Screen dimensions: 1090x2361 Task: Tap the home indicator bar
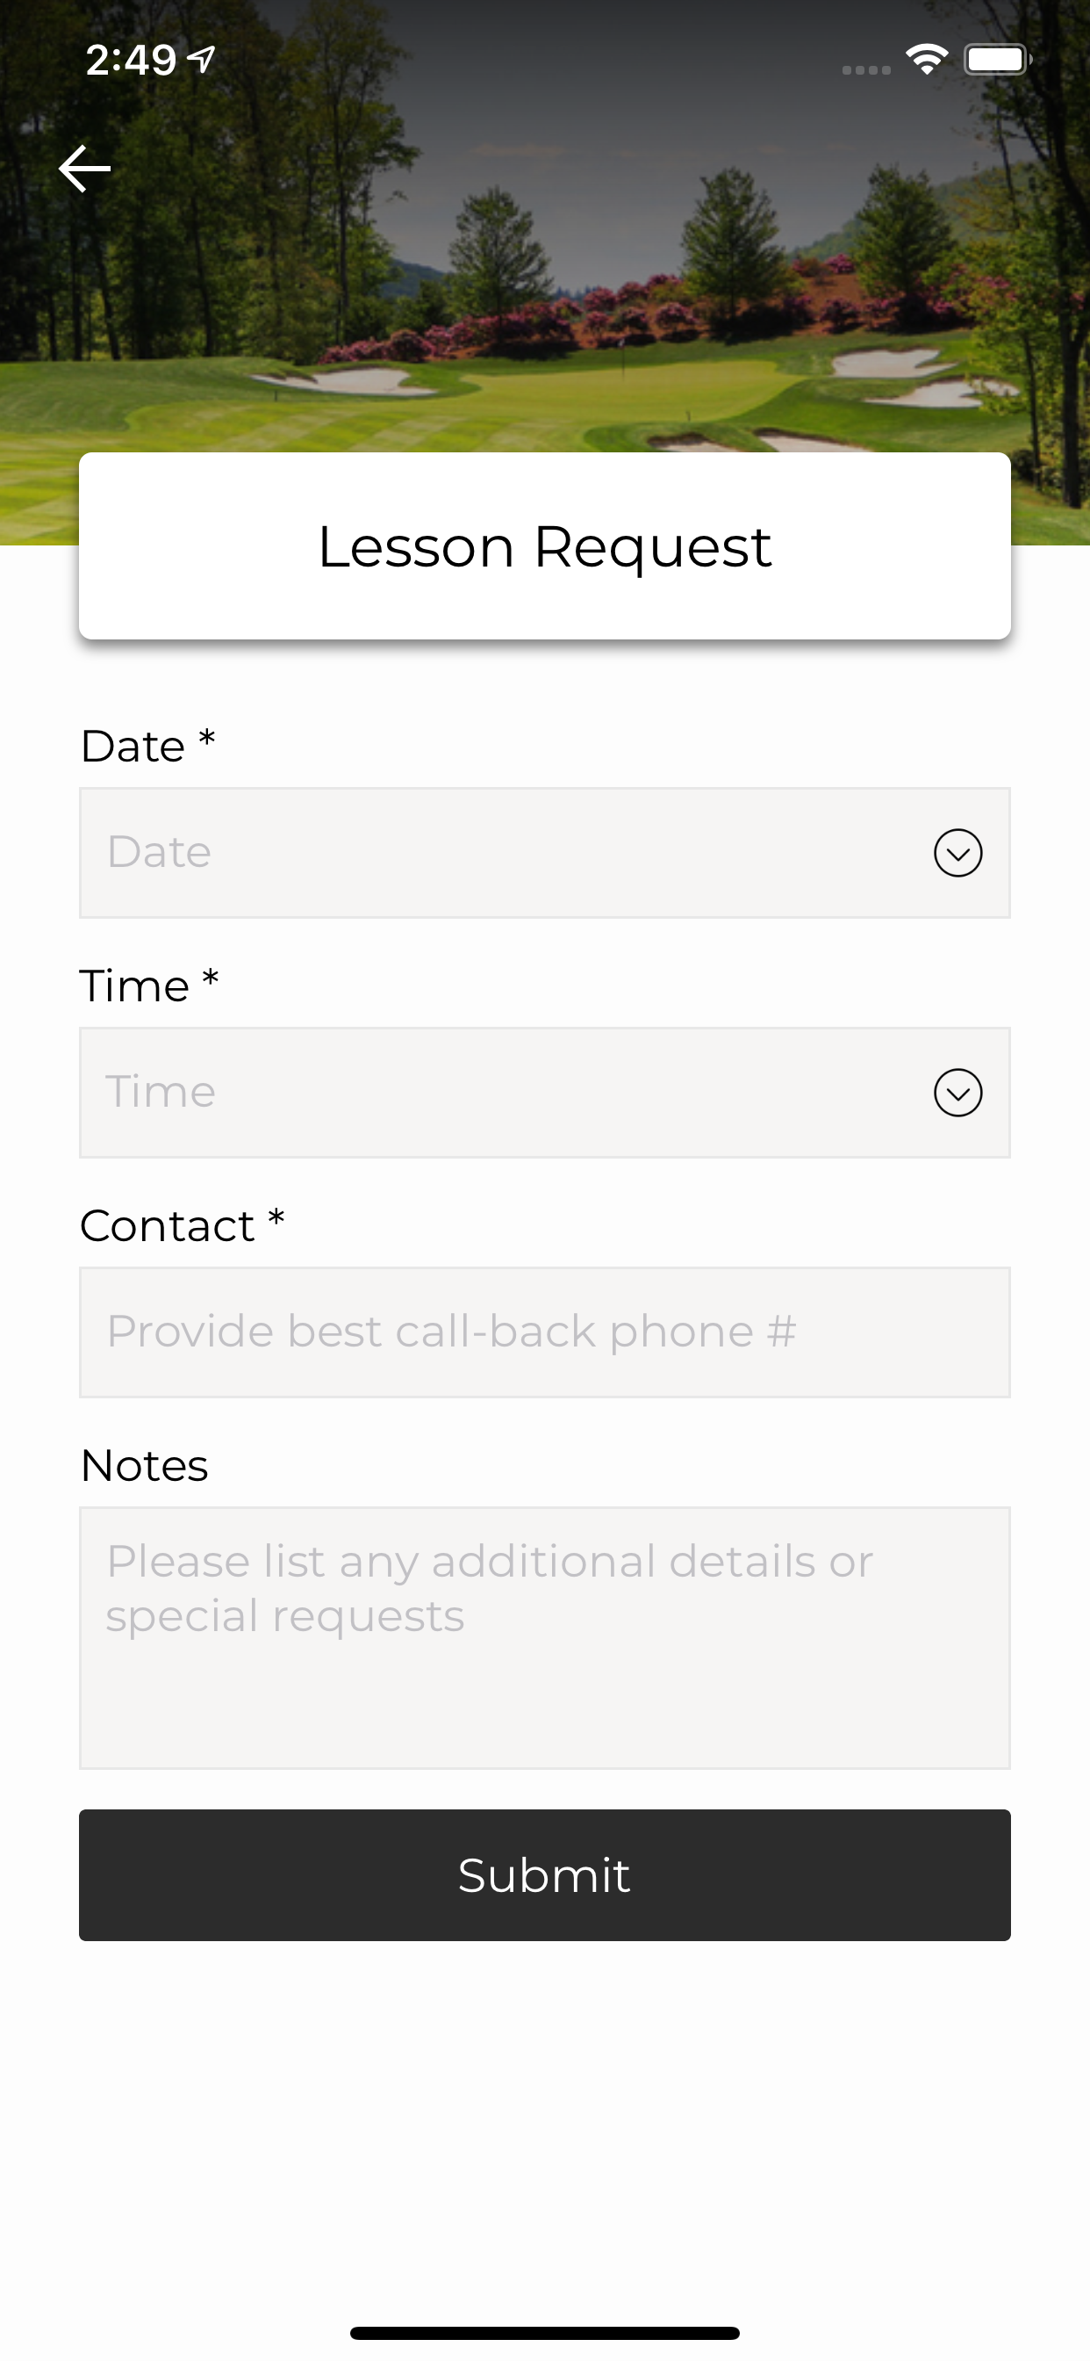tap(545, 2333)
